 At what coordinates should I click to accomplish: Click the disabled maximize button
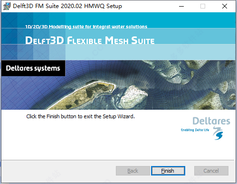click(203, 6)
